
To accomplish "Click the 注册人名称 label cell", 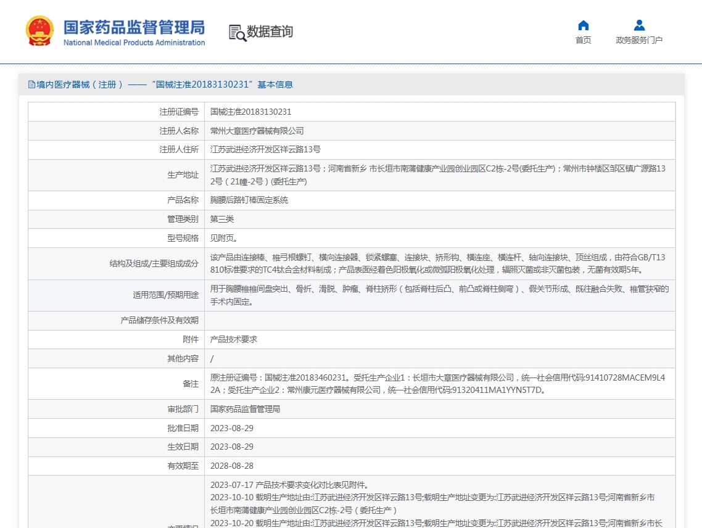I will coord(117,131).
